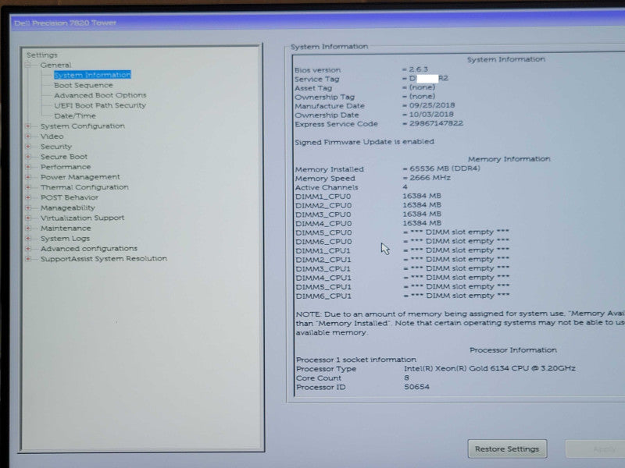Select System Logs label
625x468 pixels.
[65, 239]
